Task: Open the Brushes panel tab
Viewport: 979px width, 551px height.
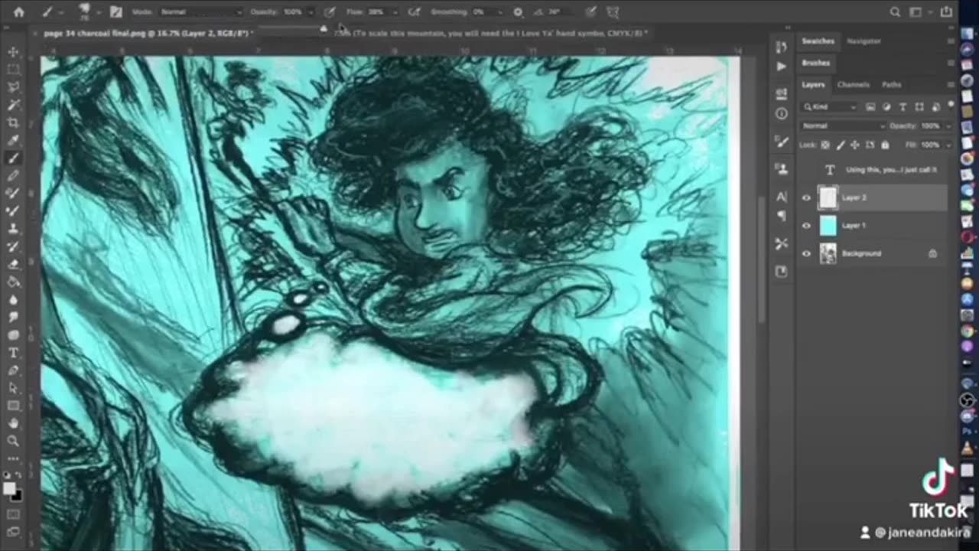Action: (815, 63)
